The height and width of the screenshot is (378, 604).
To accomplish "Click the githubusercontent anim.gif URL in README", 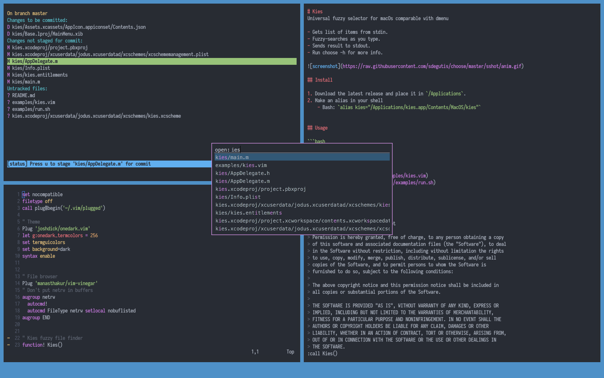I will (432, 66).
